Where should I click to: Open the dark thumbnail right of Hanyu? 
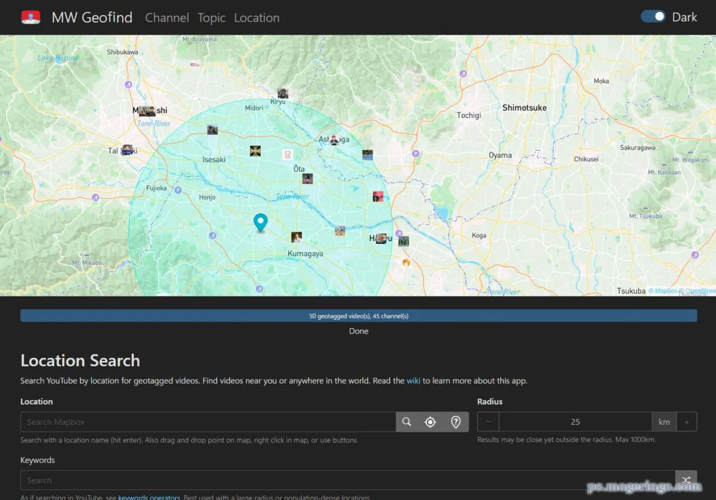pos(404,242)
